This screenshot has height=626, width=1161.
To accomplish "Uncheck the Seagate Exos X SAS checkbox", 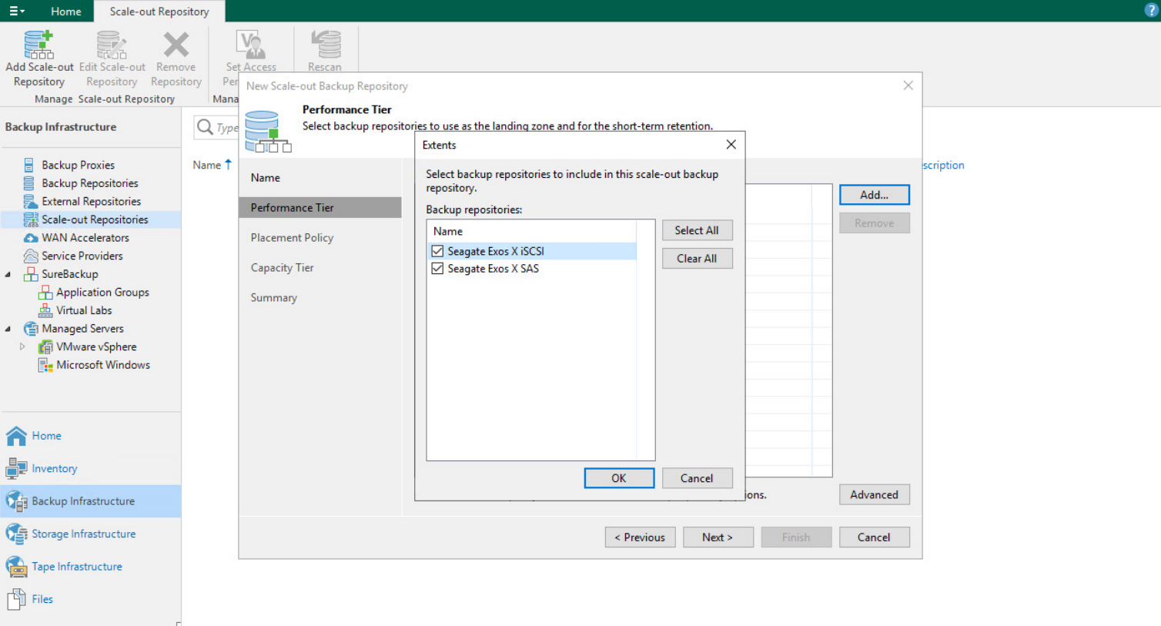I will click(x=437, y=269).
